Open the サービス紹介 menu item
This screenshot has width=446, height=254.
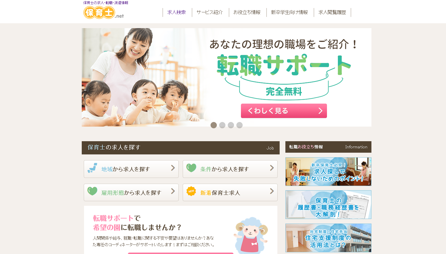210,12
